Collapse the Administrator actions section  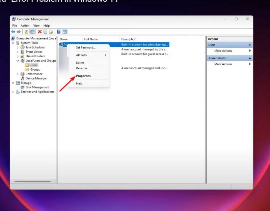(x=250, y=58)
